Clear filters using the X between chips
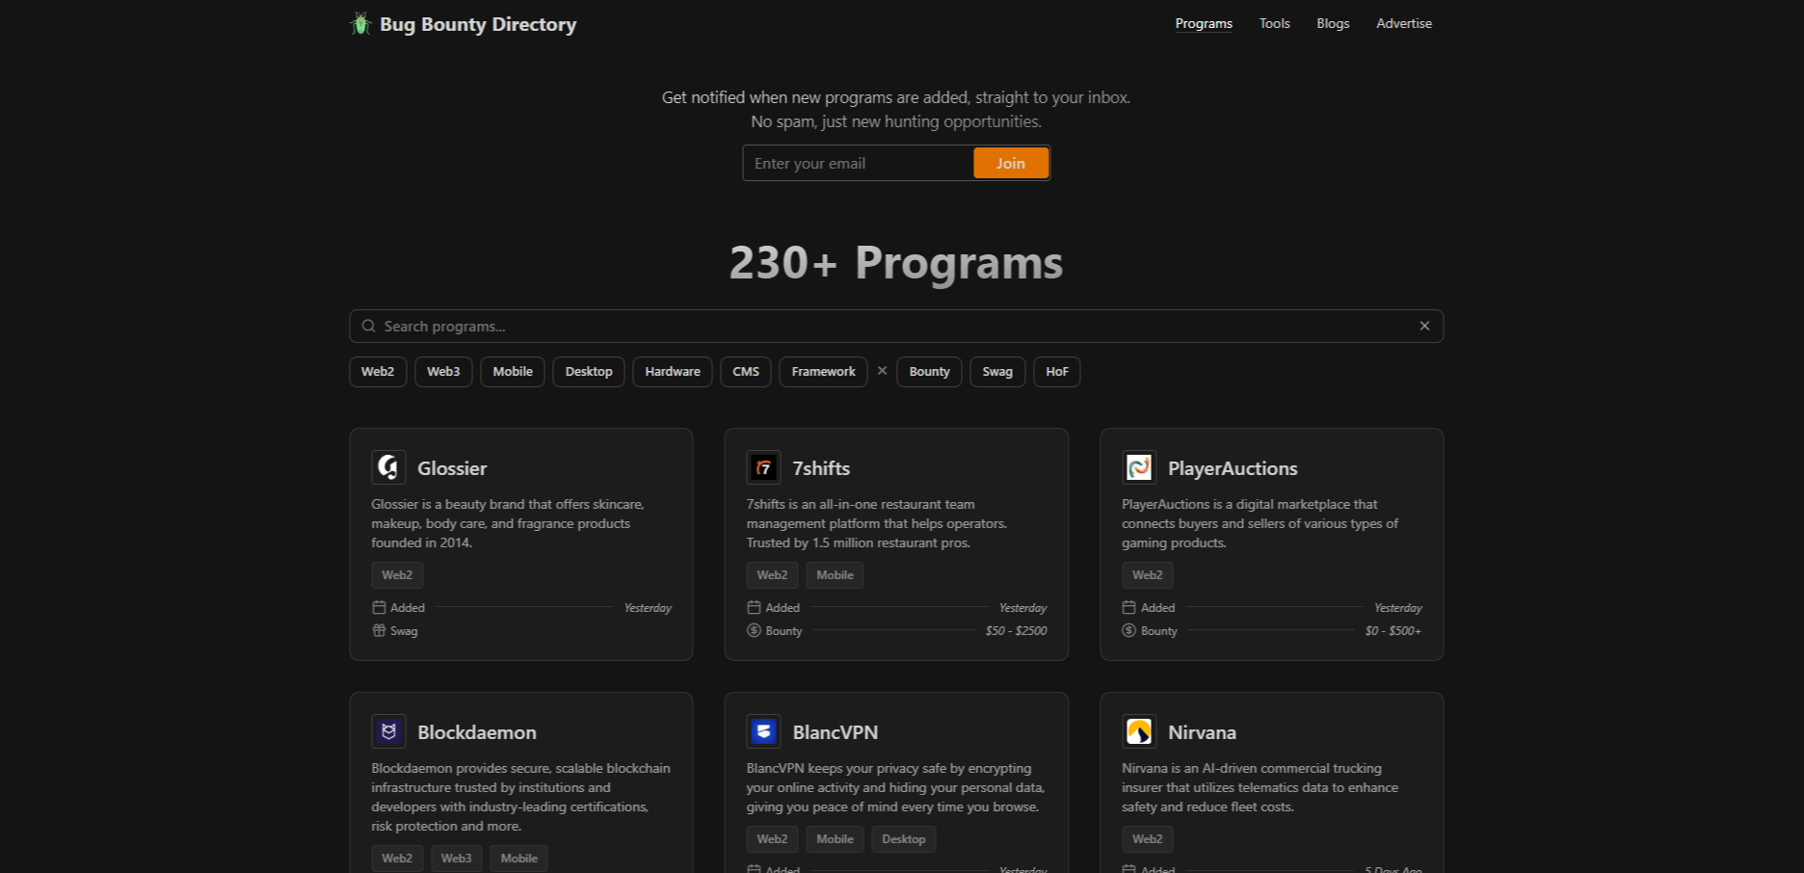 pyautogui.click(x=882, y=370)
